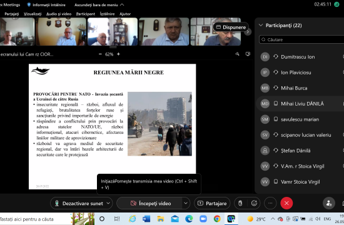Open the reactions emoji button
The width and height of the screenshot is (344, 225).
click(x=254, y=203)
